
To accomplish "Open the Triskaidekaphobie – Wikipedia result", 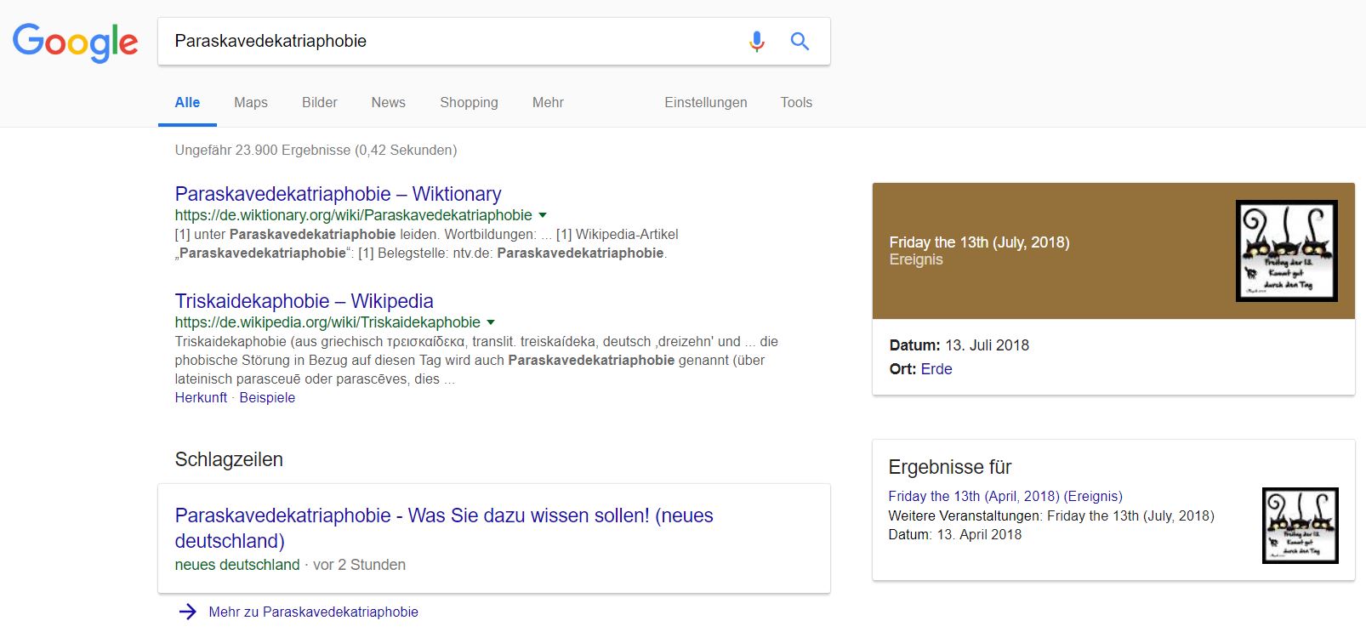I will [x=304, y=301].
